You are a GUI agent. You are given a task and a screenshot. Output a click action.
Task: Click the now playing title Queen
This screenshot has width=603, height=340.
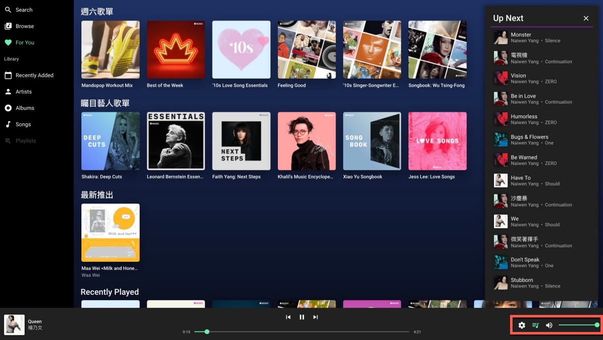click(x=35, y=321)
